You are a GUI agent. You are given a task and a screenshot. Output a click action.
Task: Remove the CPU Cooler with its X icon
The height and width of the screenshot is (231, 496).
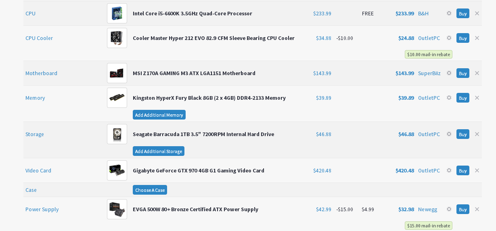point(477,38)
